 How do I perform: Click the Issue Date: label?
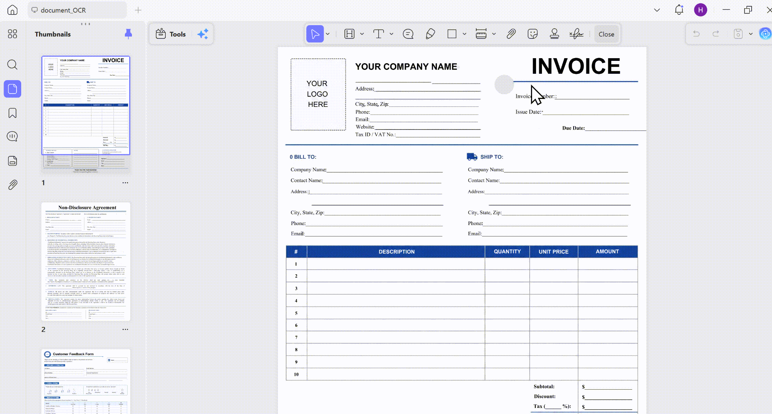coord(529,112)
